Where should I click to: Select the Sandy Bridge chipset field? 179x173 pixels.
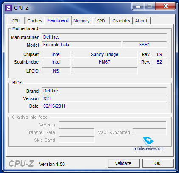click(105, 54)
